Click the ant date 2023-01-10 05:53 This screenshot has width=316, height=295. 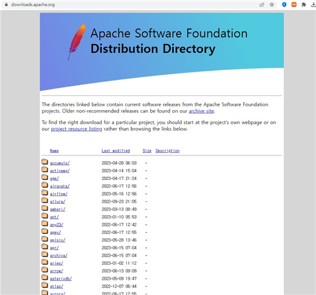point(119,217)
